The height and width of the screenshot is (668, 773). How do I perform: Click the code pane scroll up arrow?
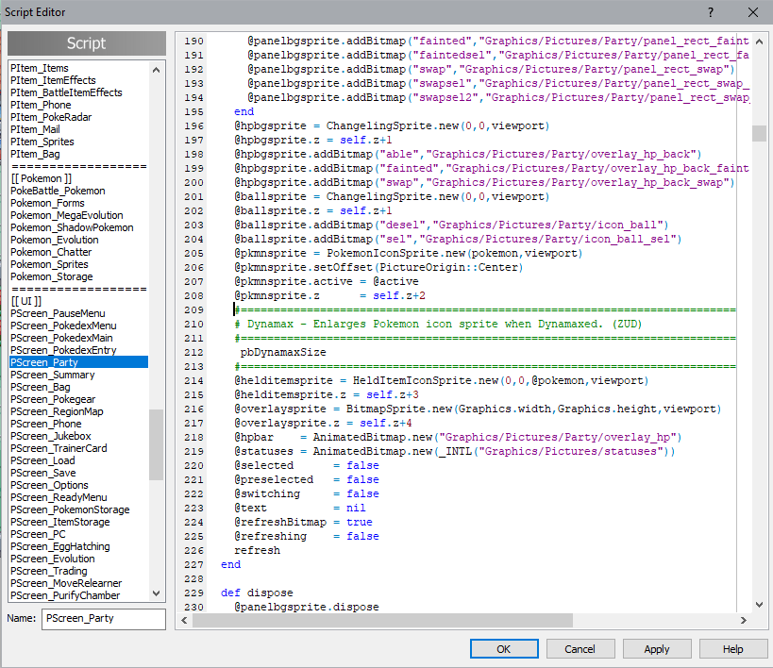759,40
